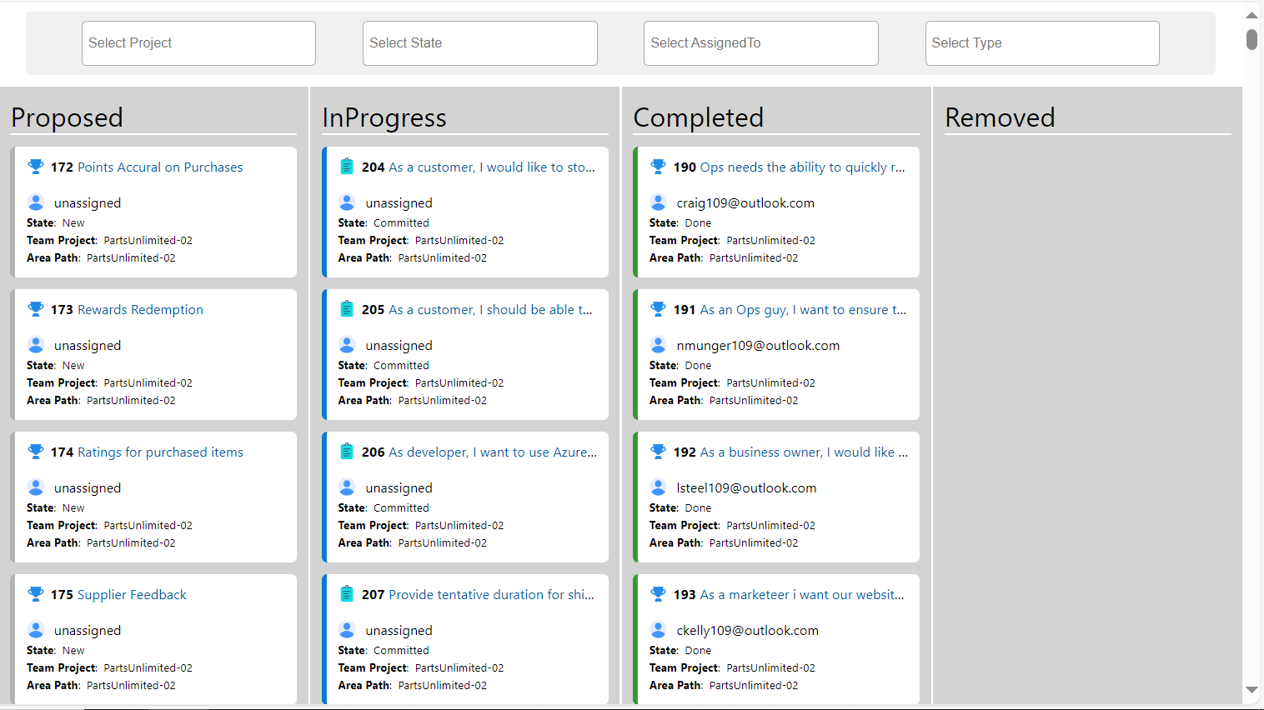This screenshot has width=1264, height=710.
Task: Click trophy icon on card 172
Action: 36,167
